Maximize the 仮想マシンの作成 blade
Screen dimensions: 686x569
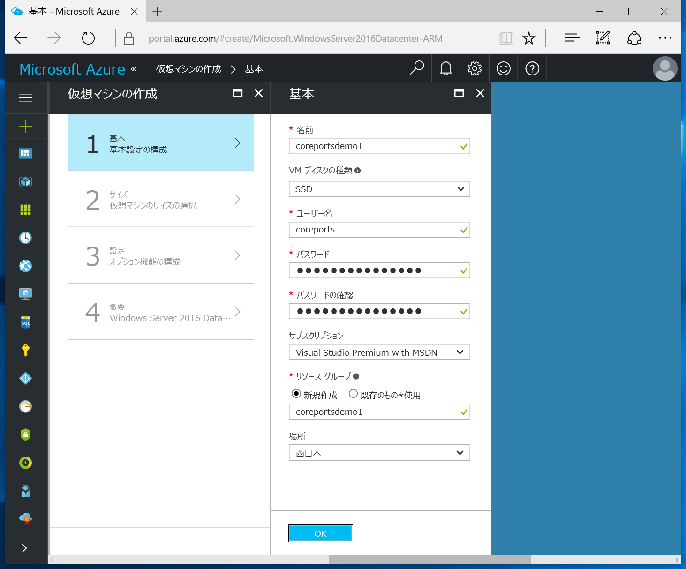238,93
